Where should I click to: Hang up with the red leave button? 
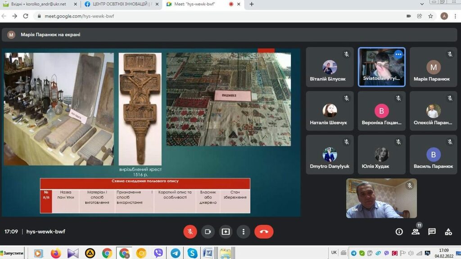pos(264,232)
